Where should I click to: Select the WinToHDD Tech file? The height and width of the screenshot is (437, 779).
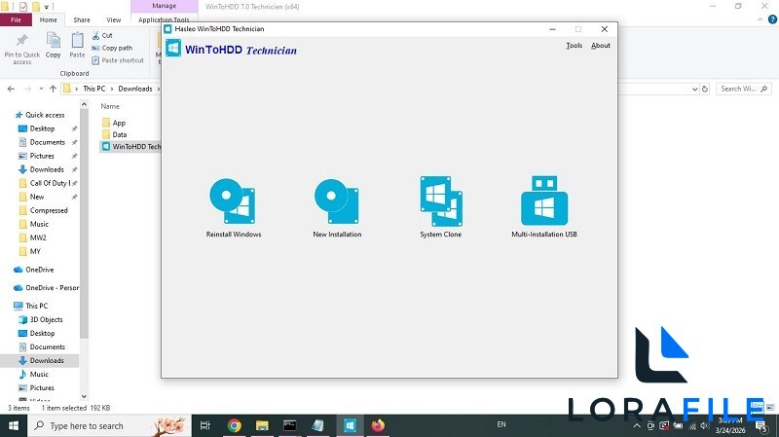(x=130, y=147)
